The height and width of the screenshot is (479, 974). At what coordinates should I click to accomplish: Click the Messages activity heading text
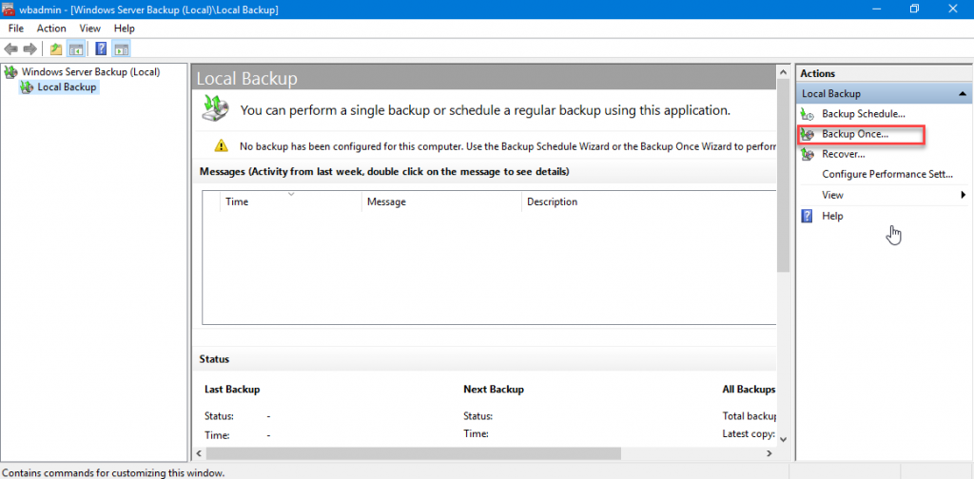[384, 171]
